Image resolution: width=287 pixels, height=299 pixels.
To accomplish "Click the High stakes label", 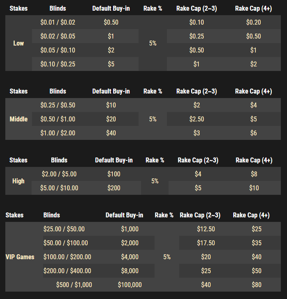I will coord(18,181).
